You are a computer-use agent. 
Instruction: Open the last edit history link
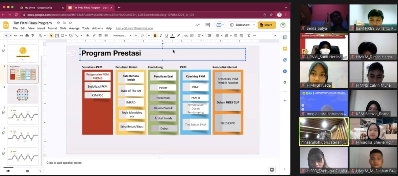click(134, 28)
